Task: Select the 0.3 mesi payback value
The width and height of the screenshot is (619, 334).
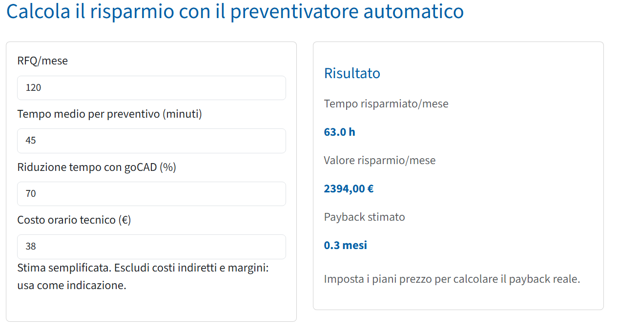Action: click(x=346, y=245)
